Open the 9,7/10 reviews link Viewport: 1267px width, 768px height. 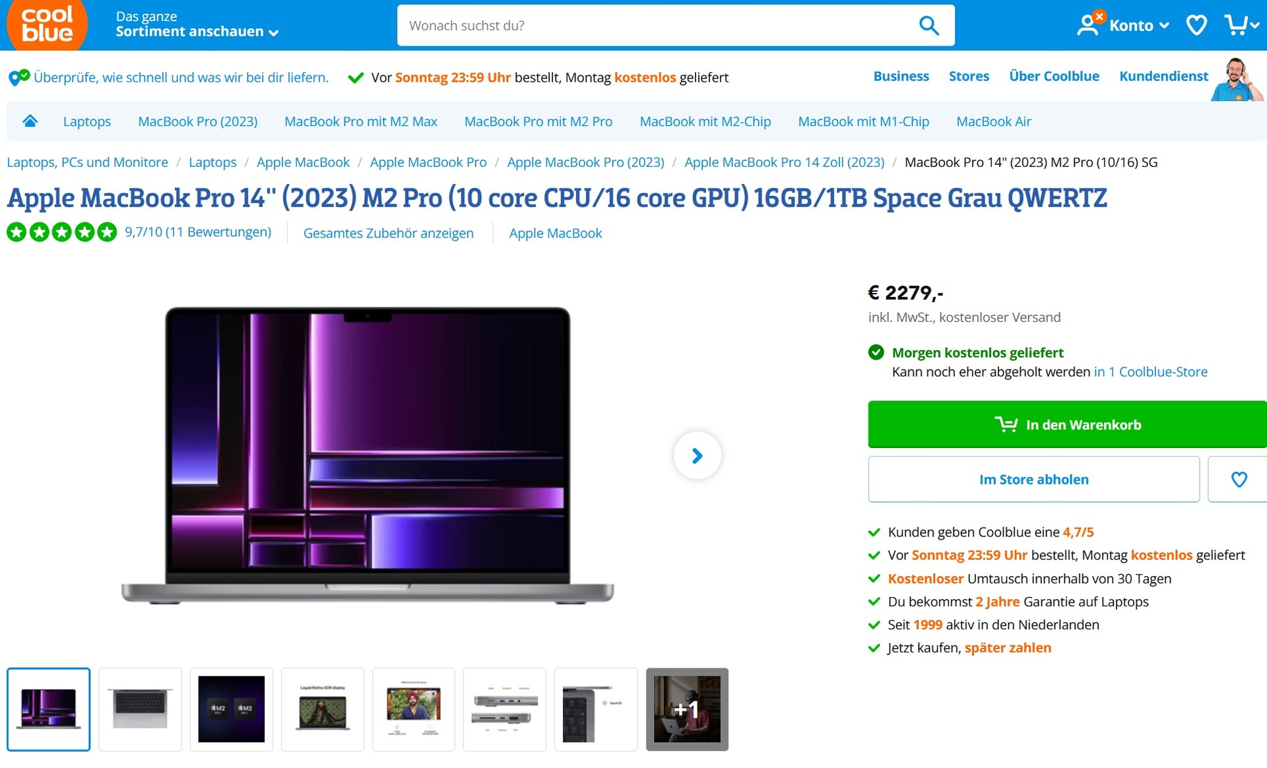pos(197,232)
